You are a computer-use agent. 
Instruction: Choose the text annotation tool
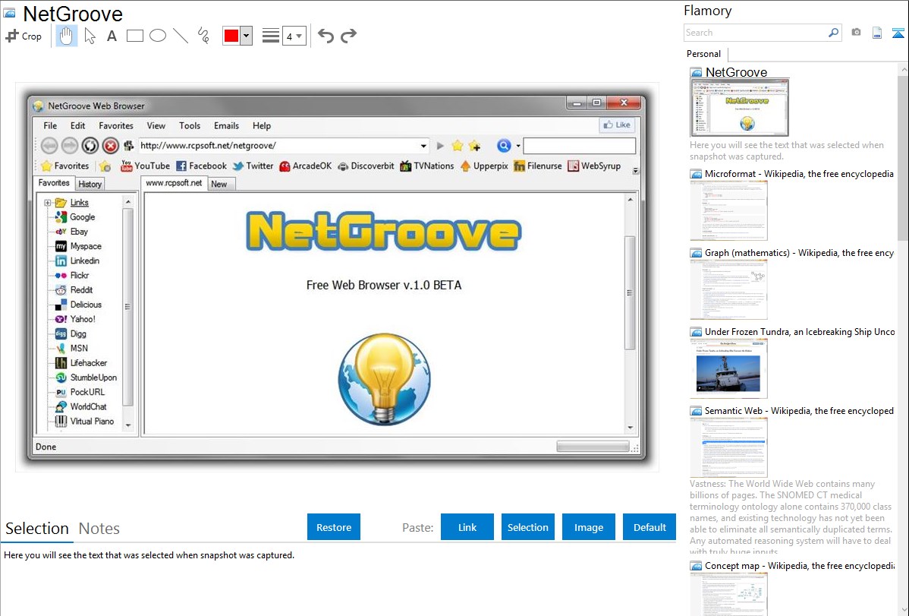click(112, 36)
